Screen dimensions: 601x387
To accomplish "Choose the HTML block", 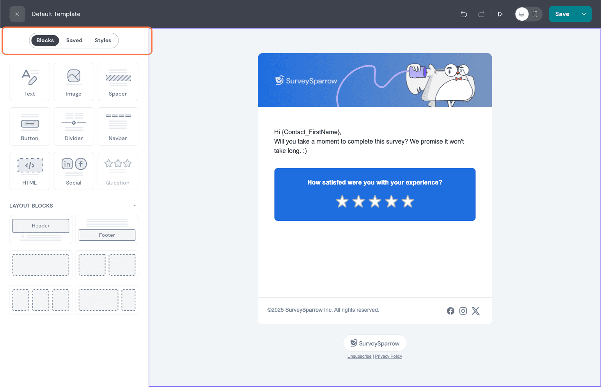I will click(x=30, y=171).
